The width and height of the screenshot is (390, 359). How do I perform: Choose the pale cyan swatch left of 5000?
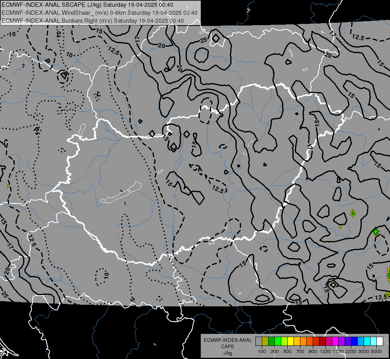click(x=373, y=341)
